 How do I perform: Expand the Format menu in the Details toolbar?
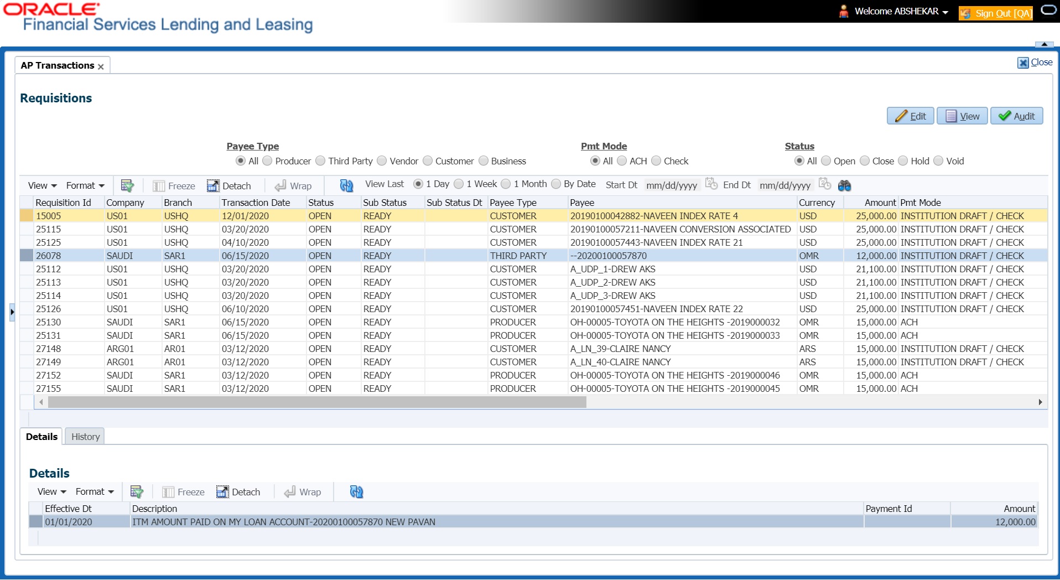click(94, 491)
